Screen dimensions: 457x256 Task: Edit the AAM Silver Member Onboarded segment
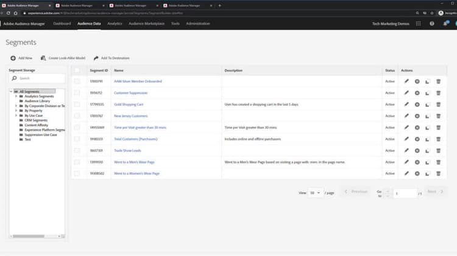point(406,81)
